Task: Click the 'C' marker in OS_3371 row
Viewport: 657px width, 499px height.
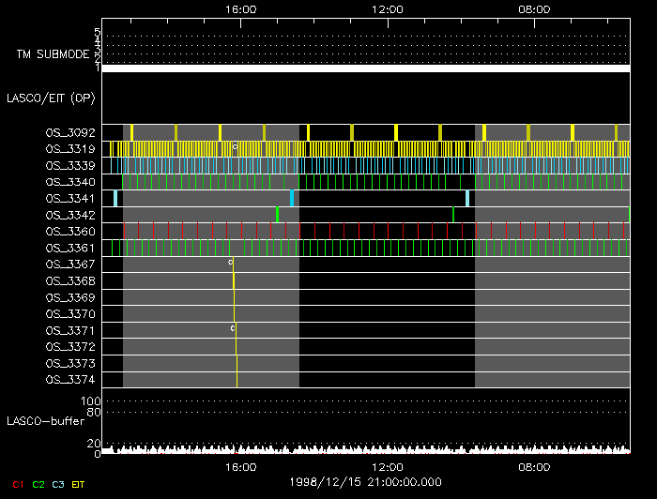Action: click(233, 328)
